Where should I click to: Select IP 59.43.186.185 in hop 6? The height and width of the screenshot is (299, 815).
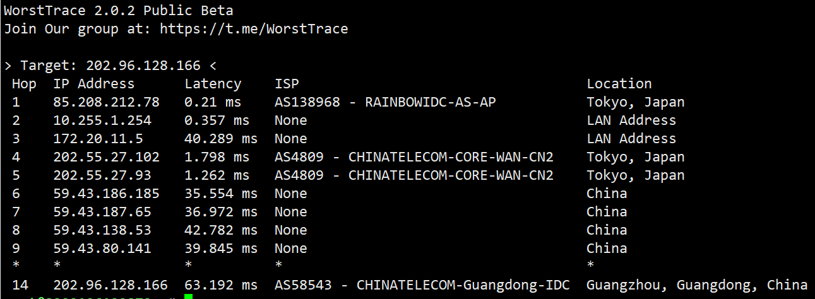[106, 194]
